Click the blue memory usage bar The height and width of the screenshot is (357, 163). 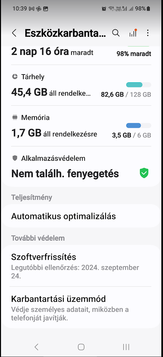(x=139, y=125)
